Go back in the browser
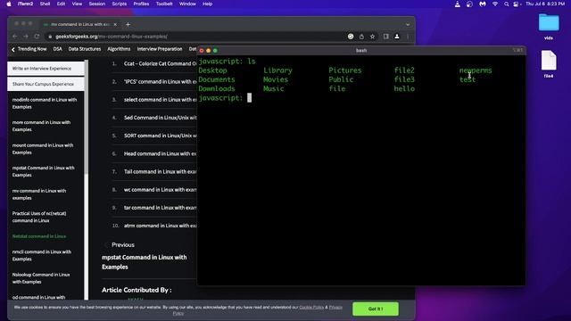The height and width of the screenshot is (321, 571). click(x=15, y=37)
